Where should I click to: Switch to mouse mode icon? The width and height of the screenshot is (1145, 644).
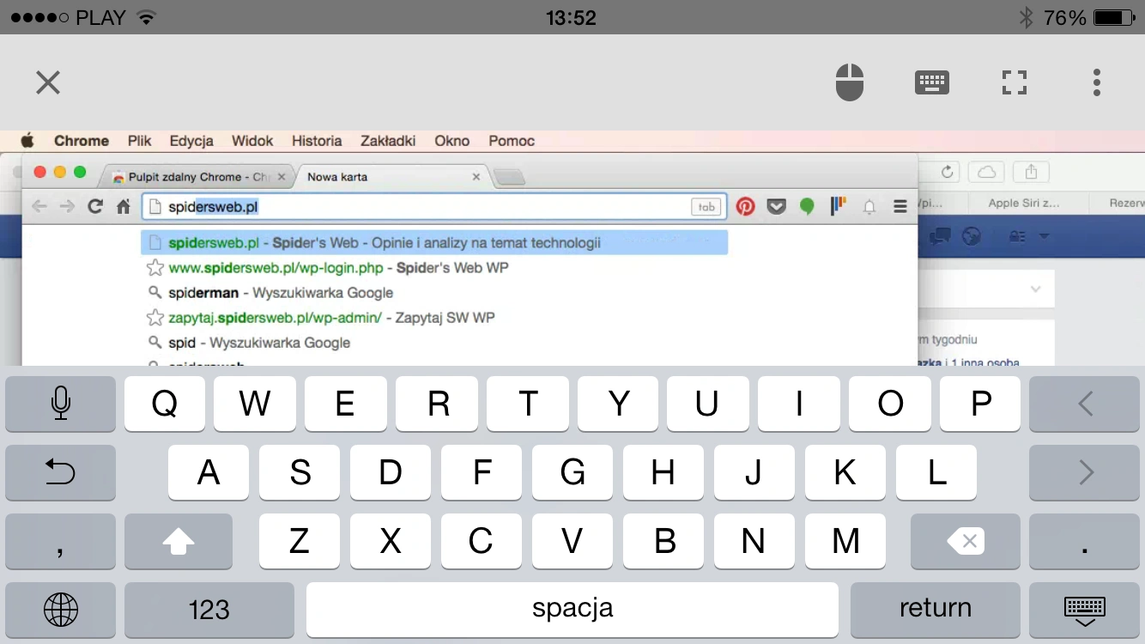(x=850, y=82)
